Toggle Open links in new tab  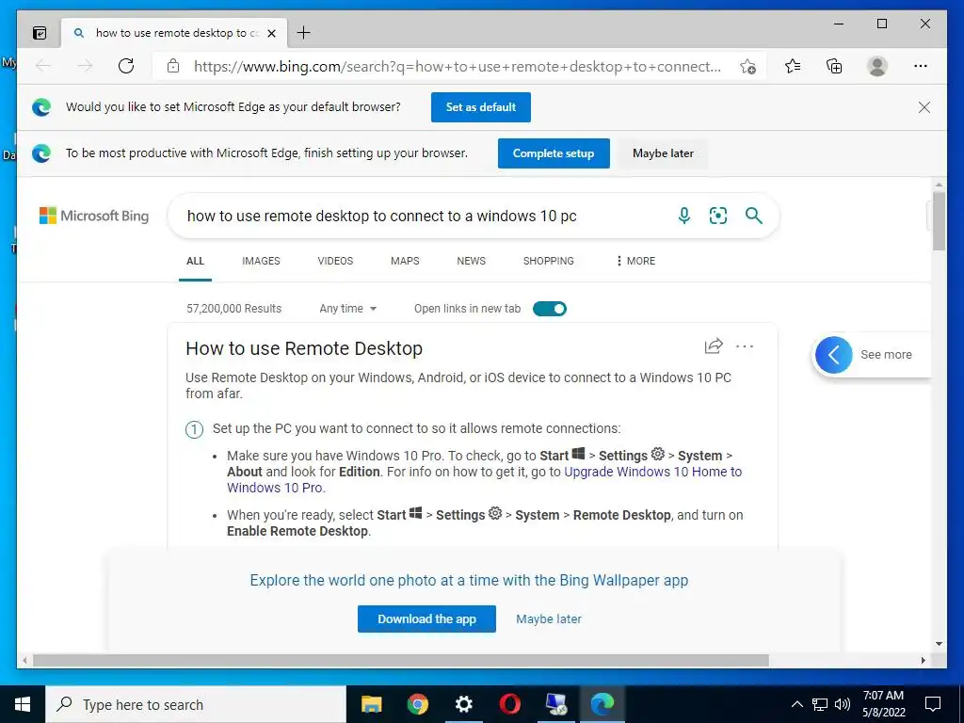click(549, 309)
